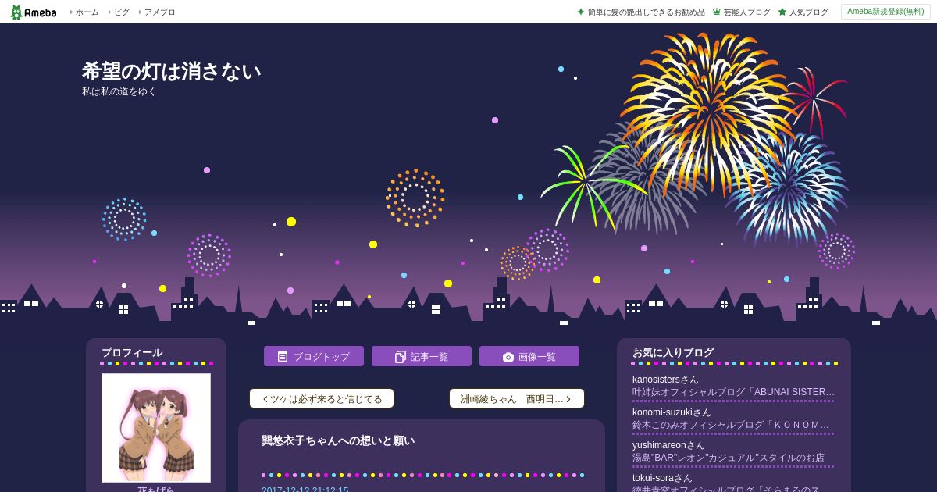The width and height of the screenshot is (937, 492).
Task: Click the sparkle icon beside 簡単に髪の艶出し
Action: point(581,12)
